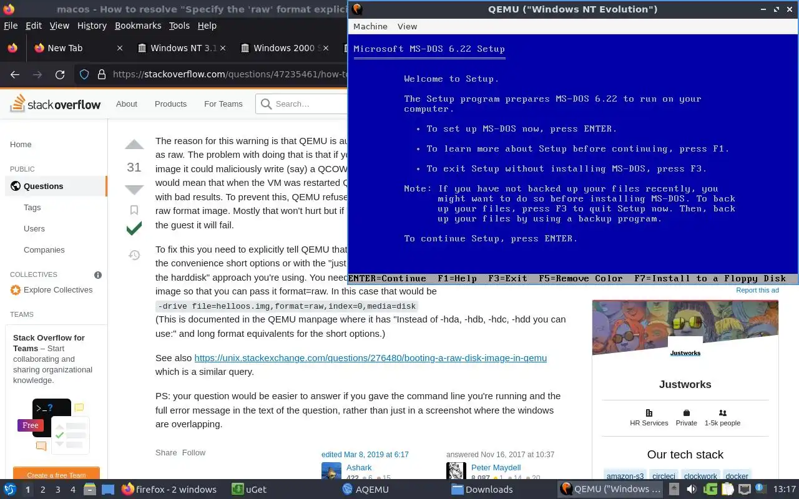Open Tags in the sidebar
This screenshot has width=799, height=499.
click(x=32, y=207)
